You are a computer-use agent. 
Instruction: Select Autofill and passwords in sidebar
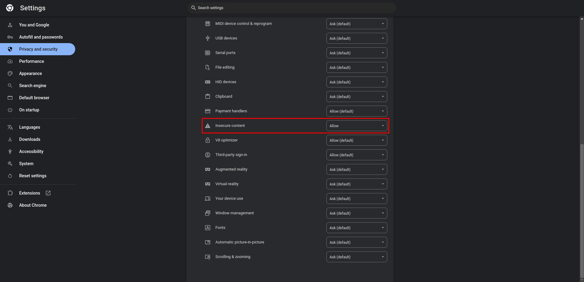[x=41, y=37]
